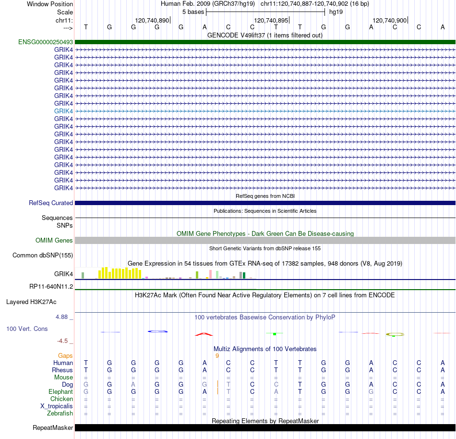Click the Elephant species label
The width and height of the screenshot is (456, 439).
point(61,391)
